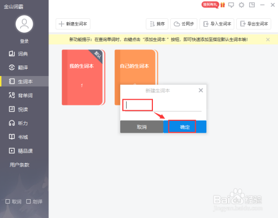278x218 pixels.
Task: Click the 书城 open-book icon
Action: pyautogui.click(x=12, y=137)
